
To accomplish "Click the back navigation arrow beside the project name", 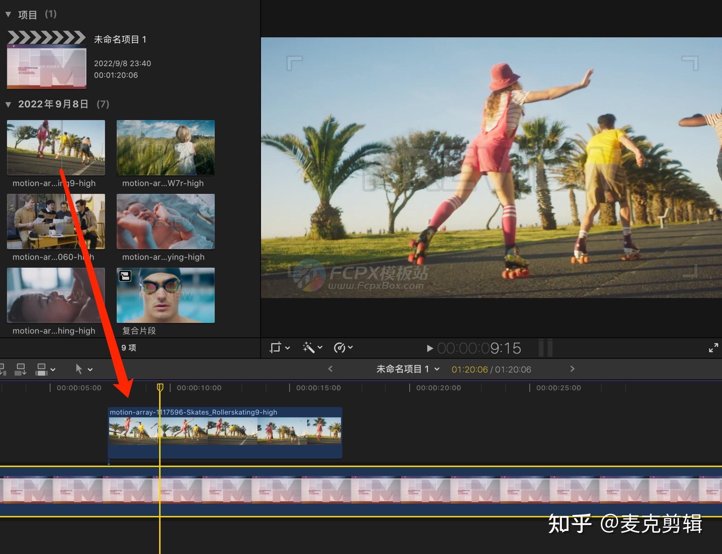I will pyautogui.click(x=330, y=369).
